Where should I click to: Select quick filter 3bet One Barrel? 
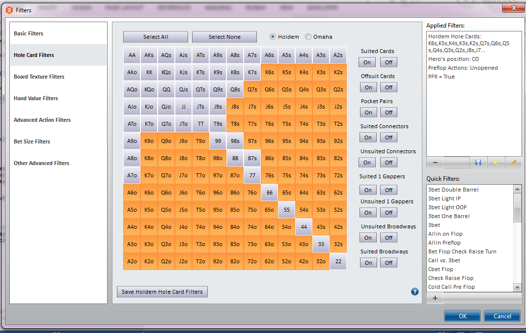[x=449, y=216]
